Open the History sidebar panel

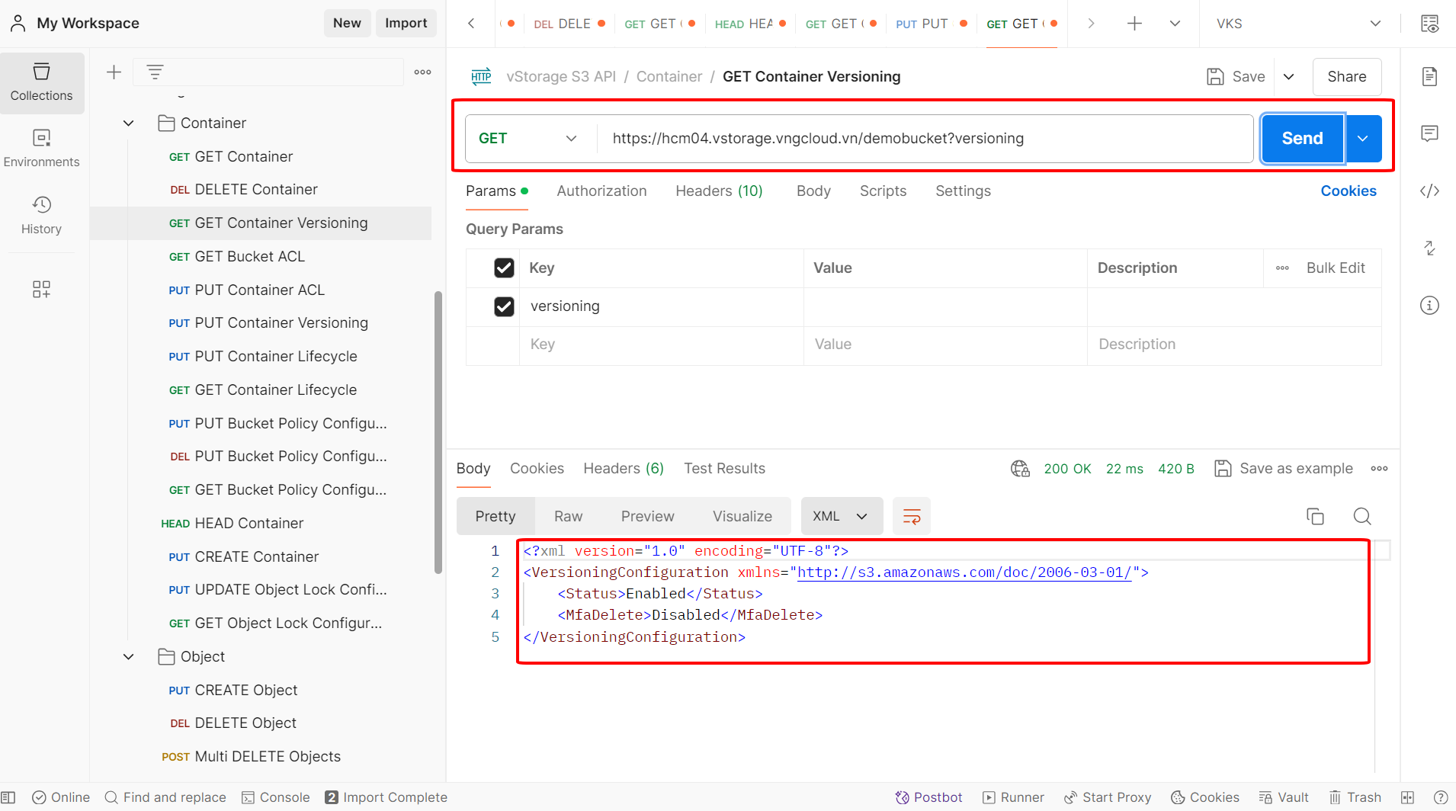pyautogui.click(x=41, y=215)
